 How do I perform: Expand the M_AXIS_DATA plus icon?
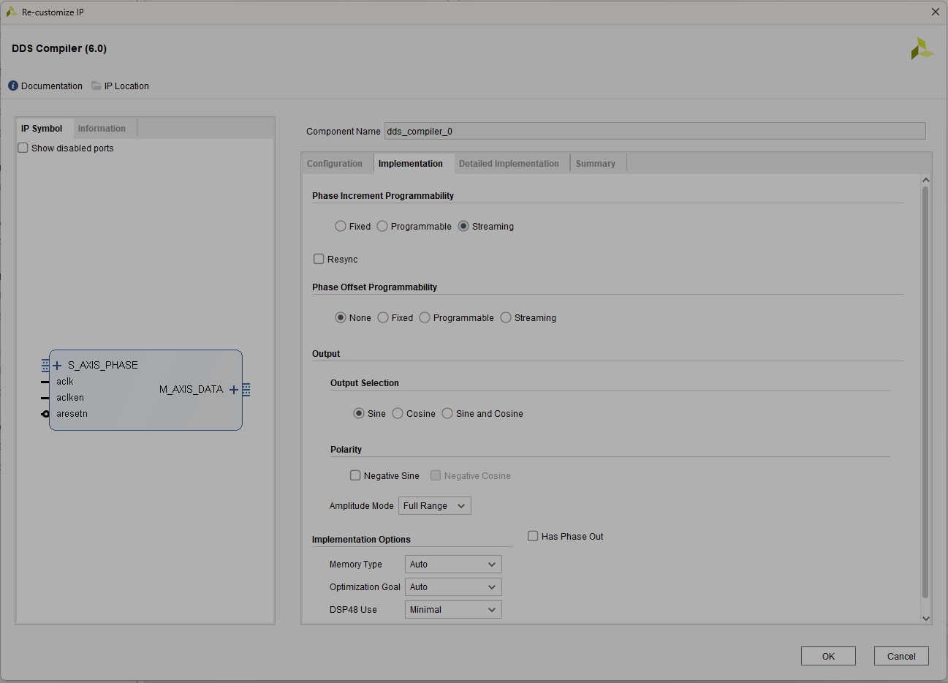[234, 390]
